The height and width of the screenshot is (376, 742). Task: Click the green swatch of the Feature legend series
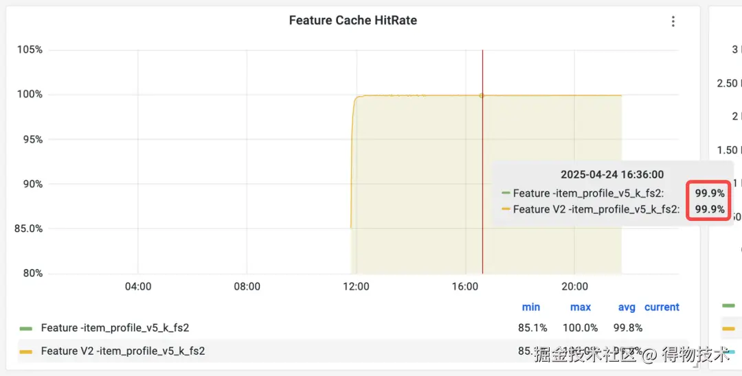26,329
